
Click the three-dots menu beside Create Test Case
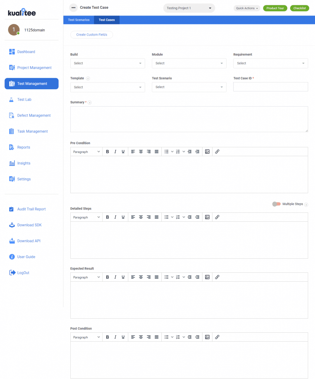74,8
